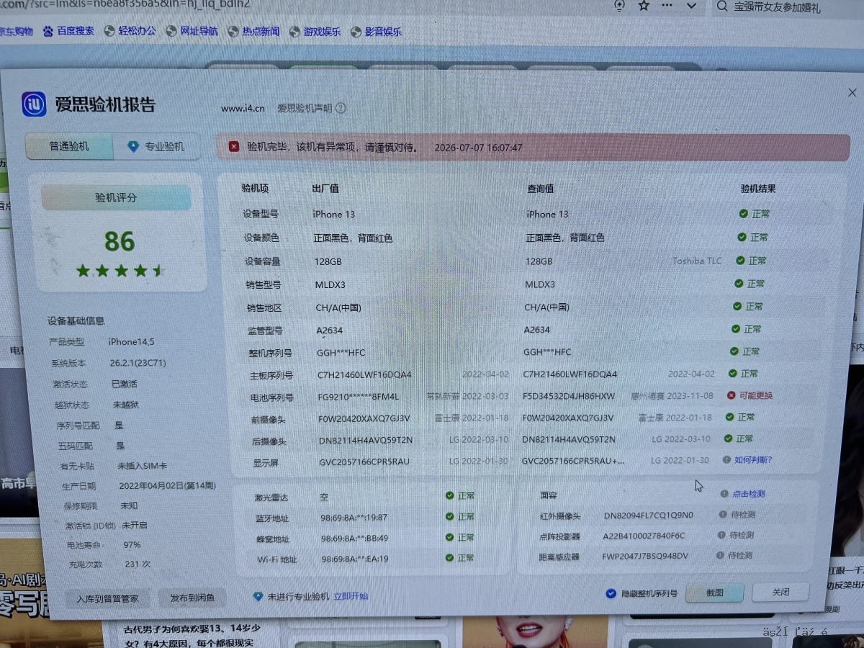Click the 可能更换 warning icon in battery row
This screenshot has height=648, width=864.
click(731, 395)
